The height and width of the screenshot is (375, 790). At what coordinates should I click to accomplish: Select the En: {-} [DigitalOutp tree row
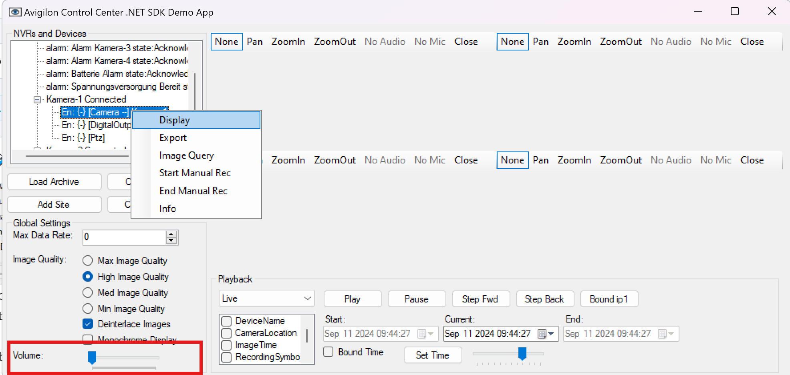(x=96, y=125)
